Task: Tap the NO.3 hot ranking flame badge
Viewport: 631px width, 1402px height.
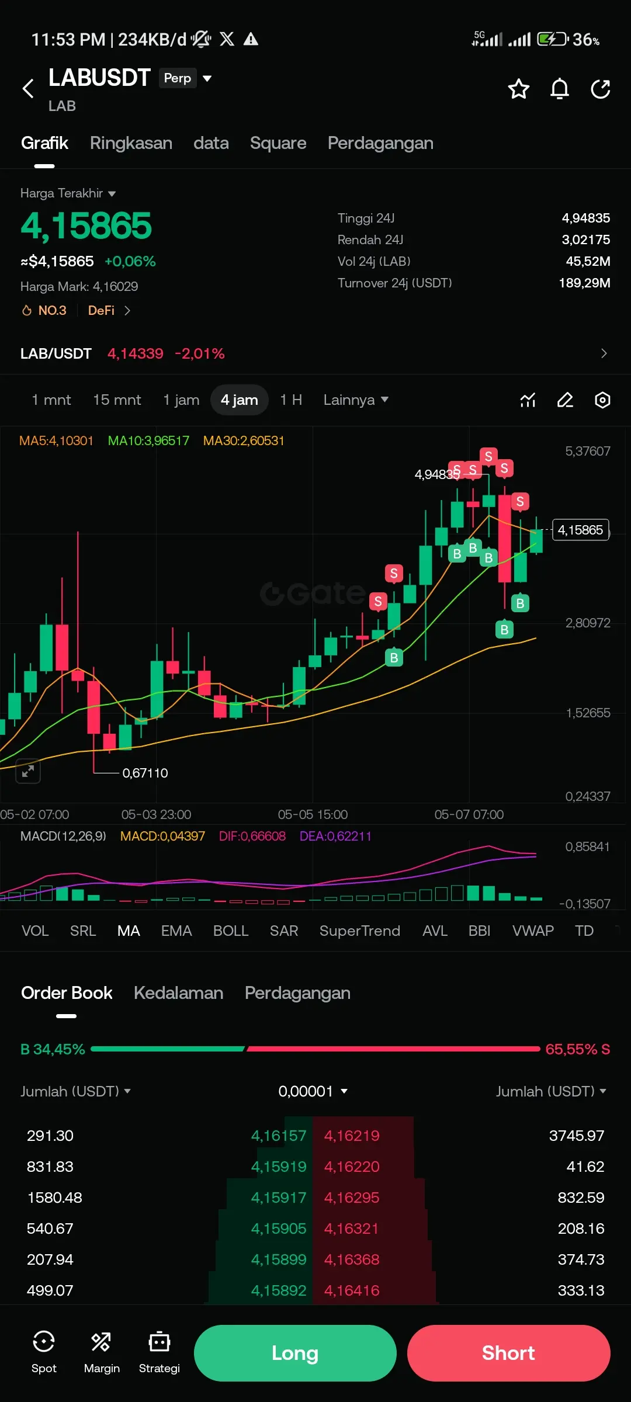Action: point(44,310)
